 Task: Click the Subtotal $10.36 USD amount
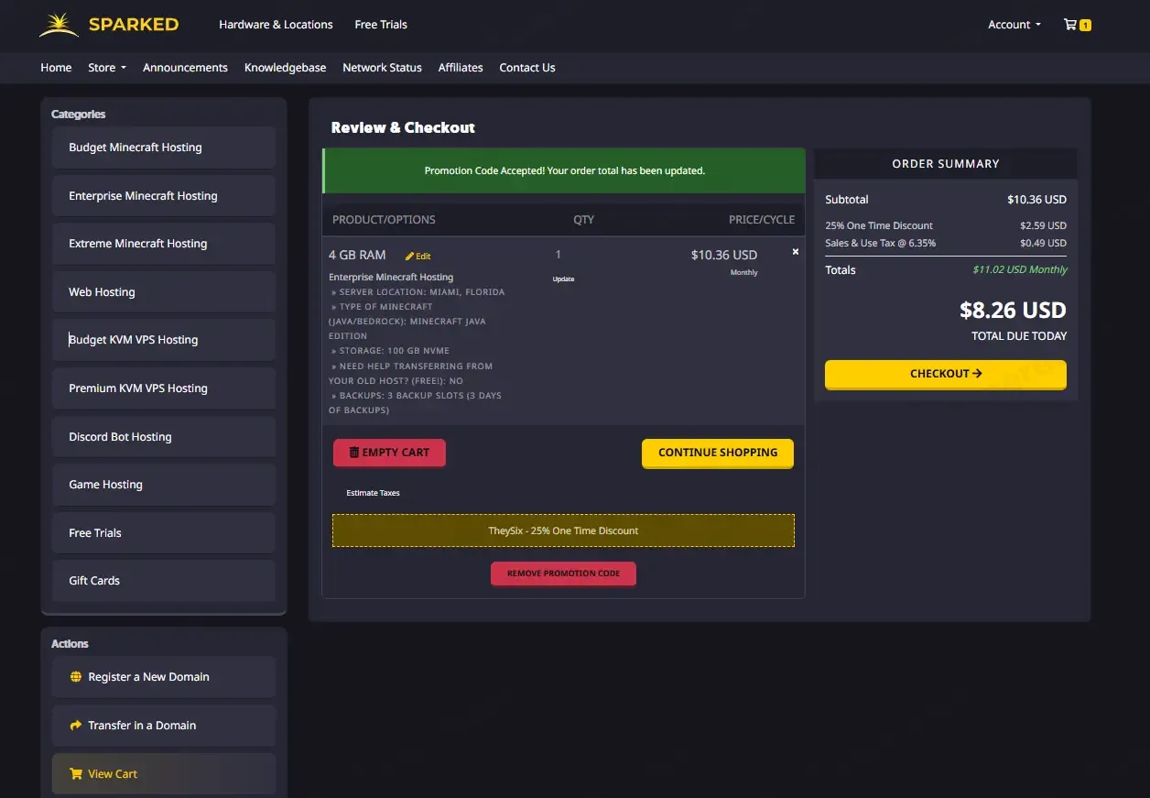pyautogui.click(x=1036, y=200)
